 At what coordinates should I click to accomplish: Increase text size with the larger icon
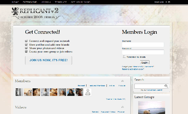[x=169, y=2]
